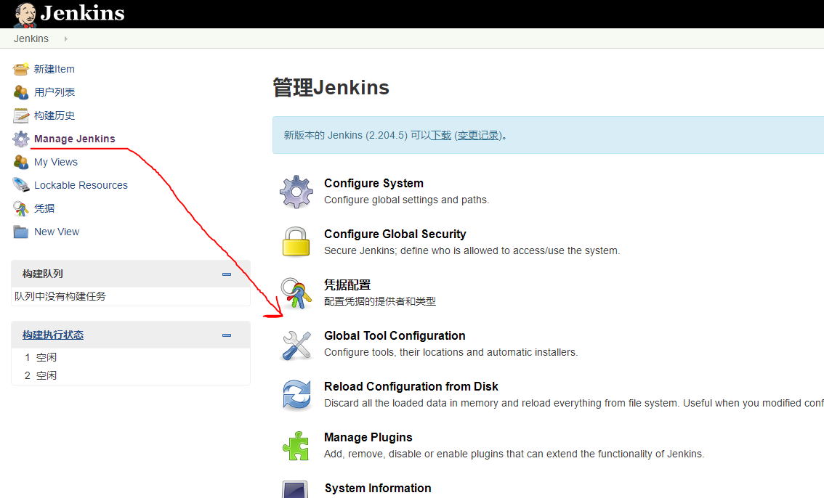This screenshot has width=824, height=498.
Task: Click the 用户列表 people icon
Action: [x=21, y=92]
